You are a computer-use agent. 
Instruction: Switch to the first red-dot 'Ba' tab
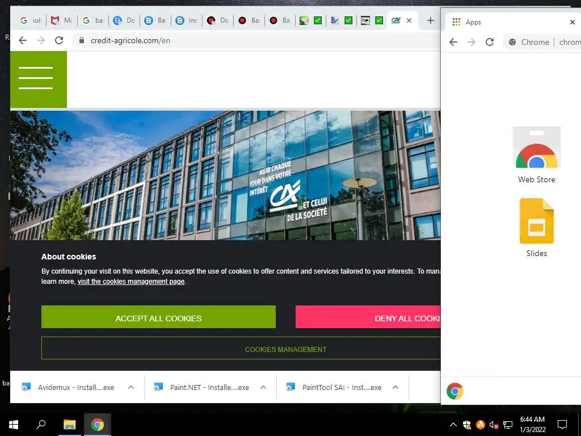(x=249, y=20)
